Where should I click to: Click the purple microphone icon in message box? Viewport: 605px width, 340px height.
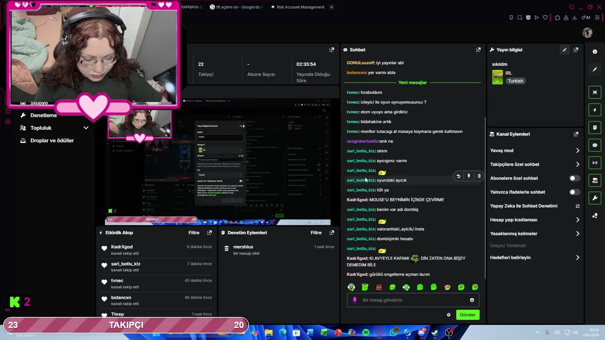click(355, 300)
